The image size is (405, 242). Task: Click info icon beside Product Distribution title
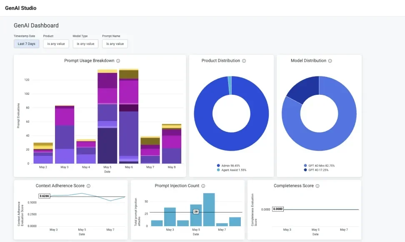pyautogui.click(x=244, y=61)
